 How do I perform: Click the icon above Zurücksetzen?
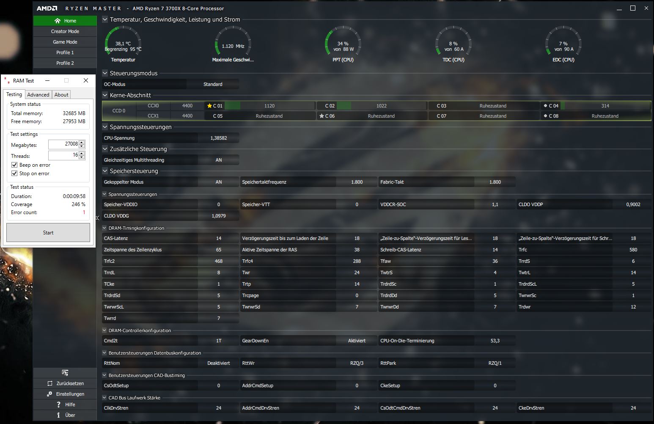[x=65, y=373]
